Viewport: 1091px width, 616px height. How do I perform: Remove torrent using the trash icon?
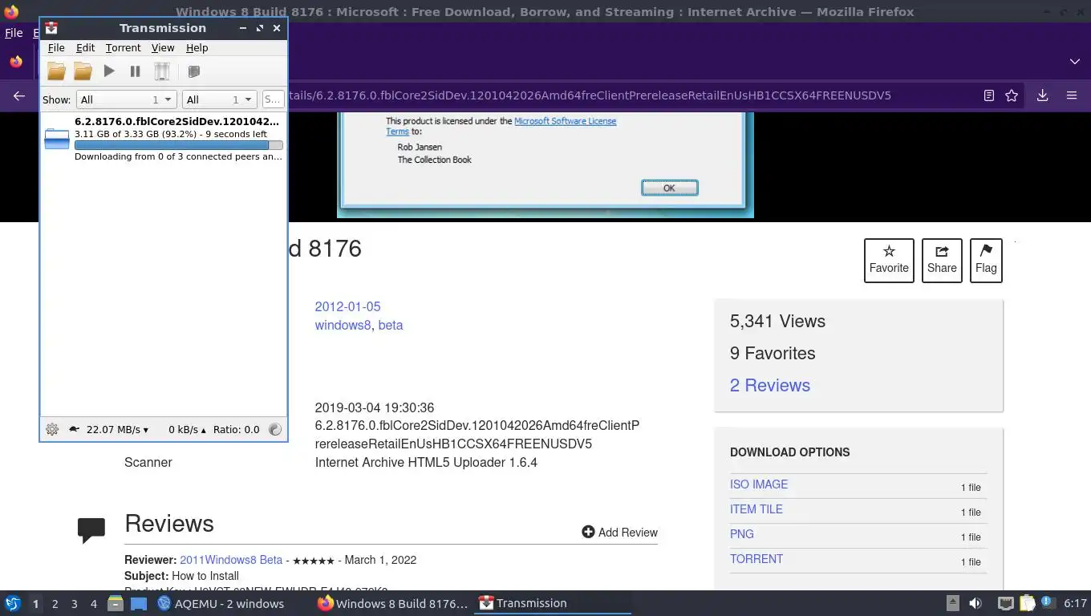point(162,71)
